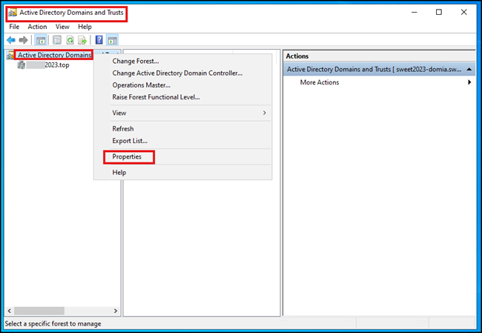
Task: Click the Actions pane title text
Action: pyautogui.click(x=297, y=56)
